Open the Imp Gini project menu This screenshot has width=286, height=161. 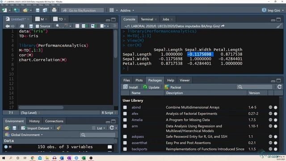[273, 10]
